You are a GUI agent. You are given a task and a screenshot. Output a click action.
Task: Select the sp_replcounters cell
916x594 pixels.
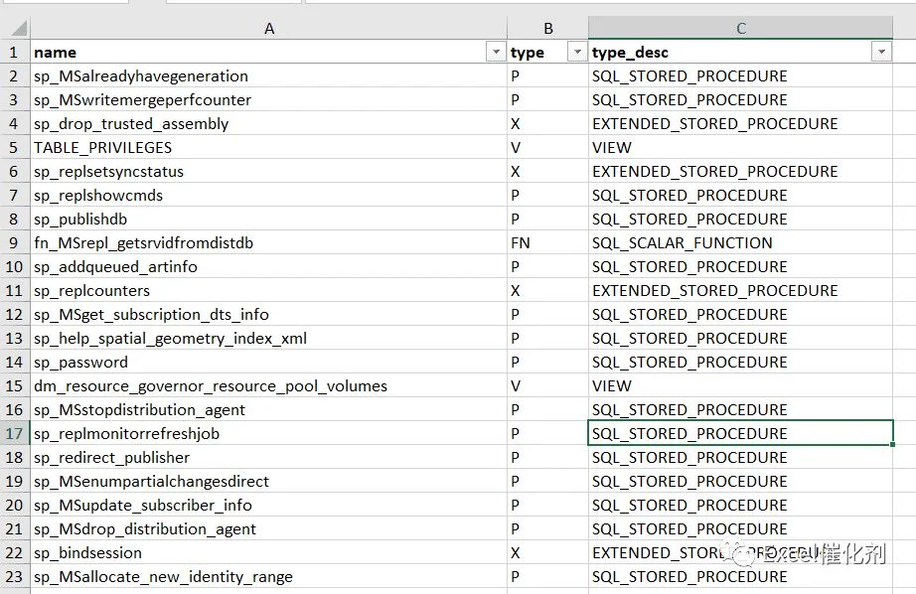coord(268,291)
